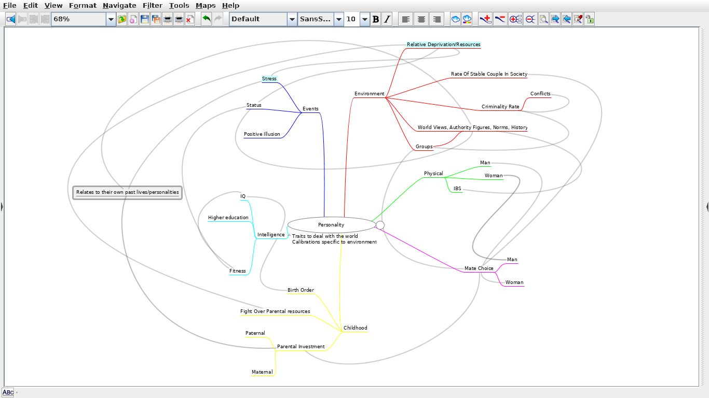Image resolution: width=709 pixels, height=398 pixels.
Task: Click the ABC spell check status icon
Action: [8, 392]
